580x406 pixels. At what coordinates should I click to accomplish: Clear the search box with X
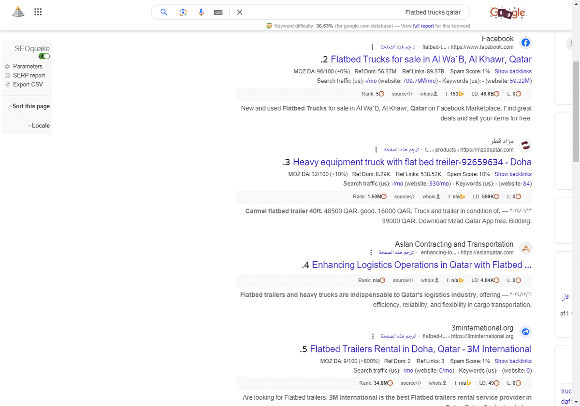coord(239,13)
